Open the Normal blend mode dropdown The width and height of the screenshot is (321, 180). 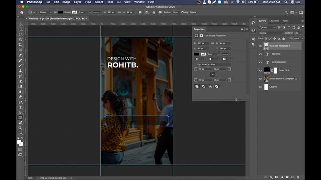(271, 33)
